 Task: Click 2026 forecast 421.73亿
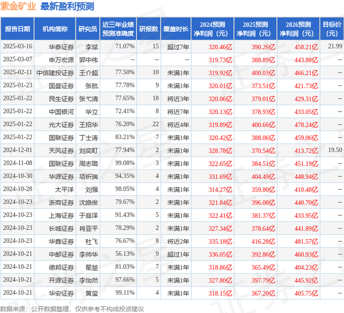click(x=306, y=86)
